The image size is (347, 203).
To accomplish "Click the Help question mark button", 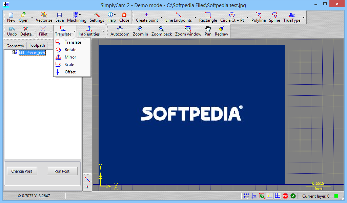I will [111, 17].
